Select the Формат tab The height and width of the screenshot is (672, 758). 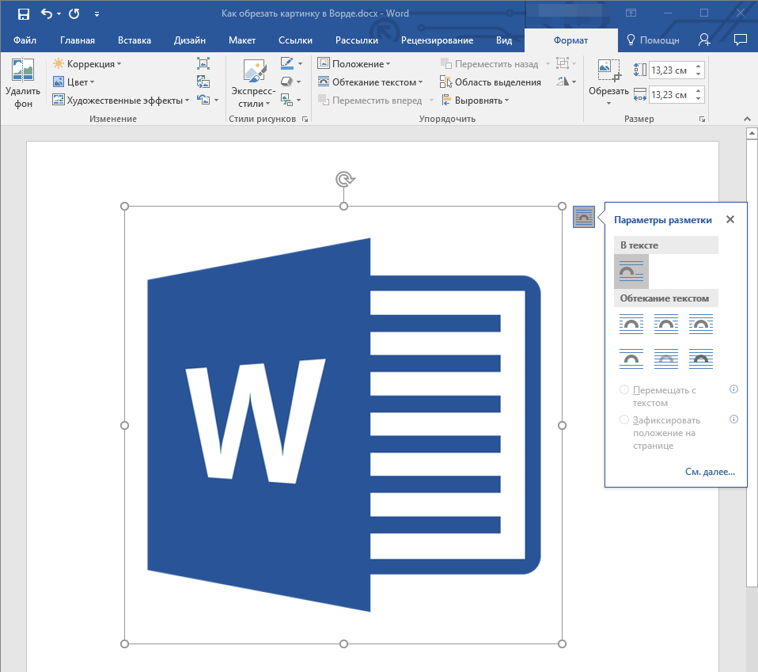[571, 40]
